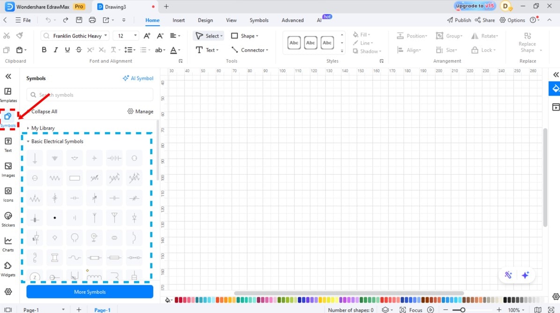Click the Lock arrangement icon
Image resolution: width=560 pixels, height=313 pixels.
[475, 50]
